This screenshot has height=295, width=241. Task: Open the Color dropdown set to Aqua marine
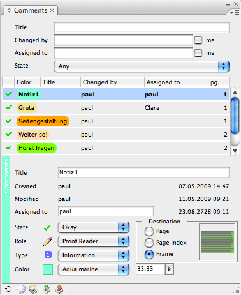coord(94,269)
